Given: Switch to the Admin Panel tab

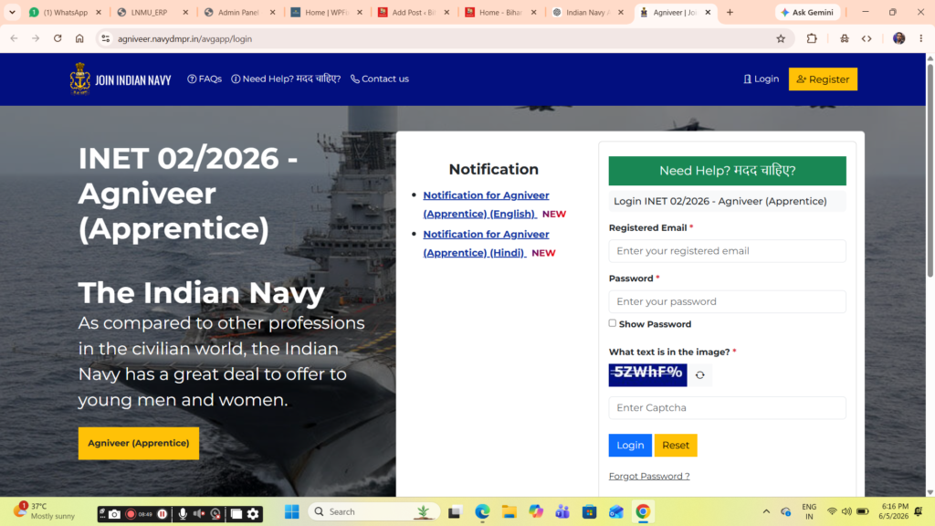Looking at the screenshot, I should tap(240, 12).
